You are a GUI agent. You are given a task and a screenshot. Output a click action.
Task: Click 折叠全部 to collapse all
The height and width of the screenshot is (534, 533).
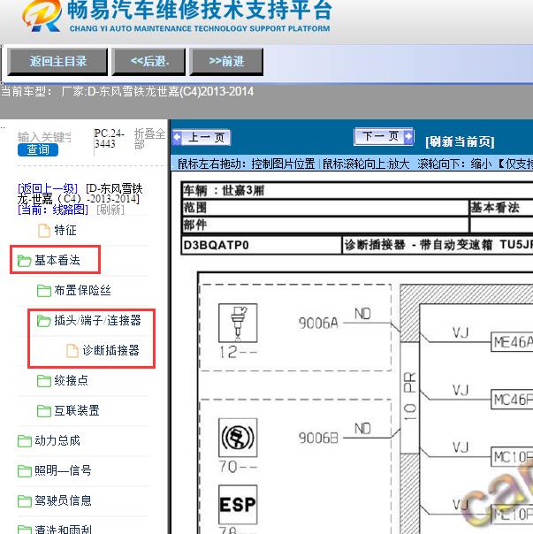tap(149, 139)
